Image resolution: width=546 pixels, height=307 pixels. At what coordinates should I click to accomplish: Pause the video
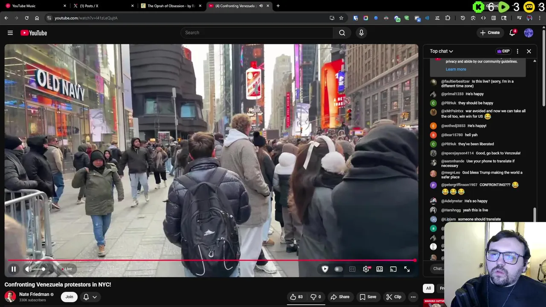point(14,269)
